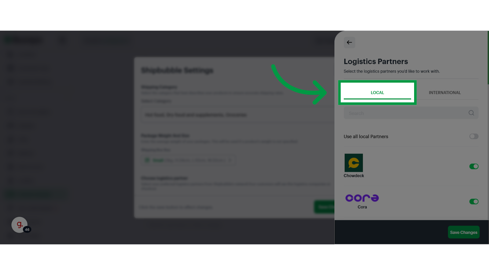
Task: Open the Select Category dropdown field
Action: [x=238, y=115]
